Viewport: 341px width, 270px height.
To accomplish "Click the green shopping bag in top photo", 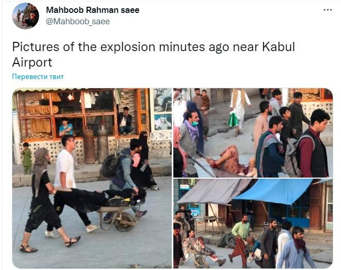I will point(233,119).
